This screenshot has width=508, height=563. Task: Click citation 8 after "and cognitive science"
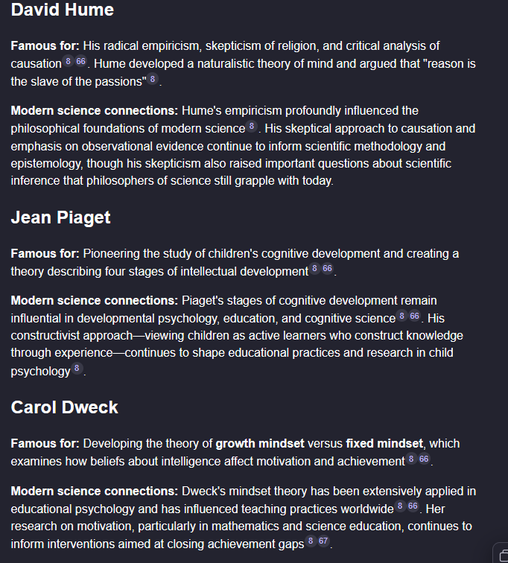[x=401, y=317]
